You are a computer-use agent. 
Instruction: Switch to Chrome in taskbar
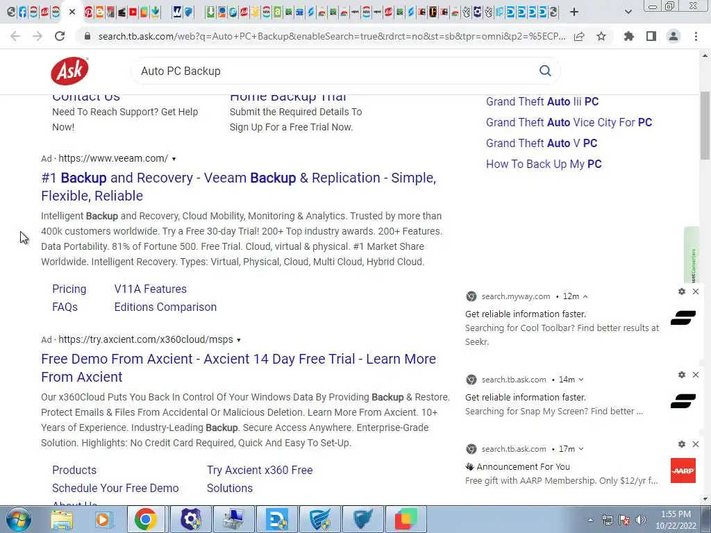pos(146,519)
